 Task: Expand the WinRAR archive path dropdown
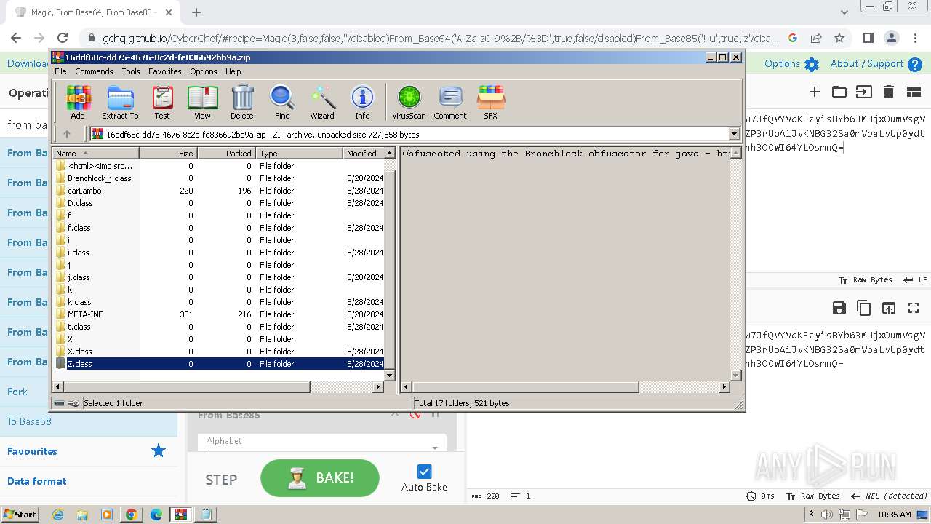pos(734,134)
